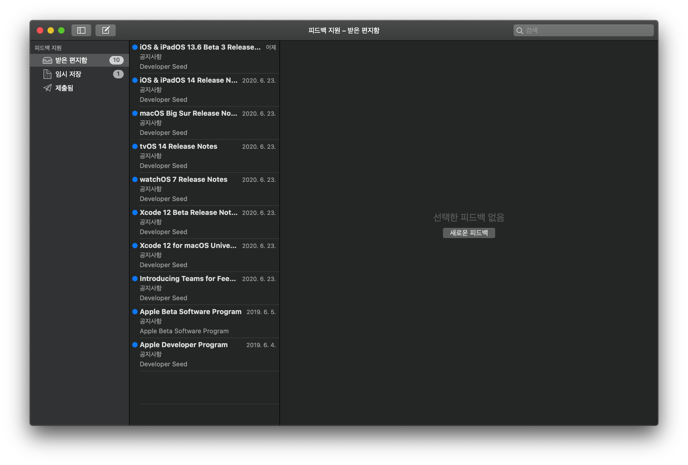Select the iOS & iPadOS 14 Release Notes item
The height and width of the screenshot is (465, 688).
[204, 90]
